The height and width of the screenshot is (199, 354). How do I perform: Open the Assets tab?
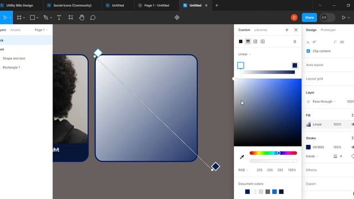click(x=15, y=30)
